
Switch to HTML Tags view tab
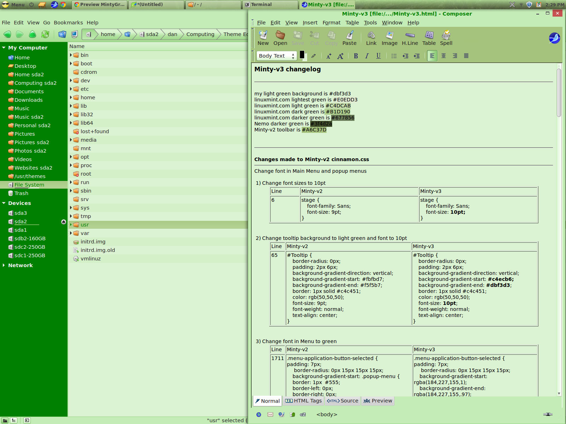(x=304, y=401)
